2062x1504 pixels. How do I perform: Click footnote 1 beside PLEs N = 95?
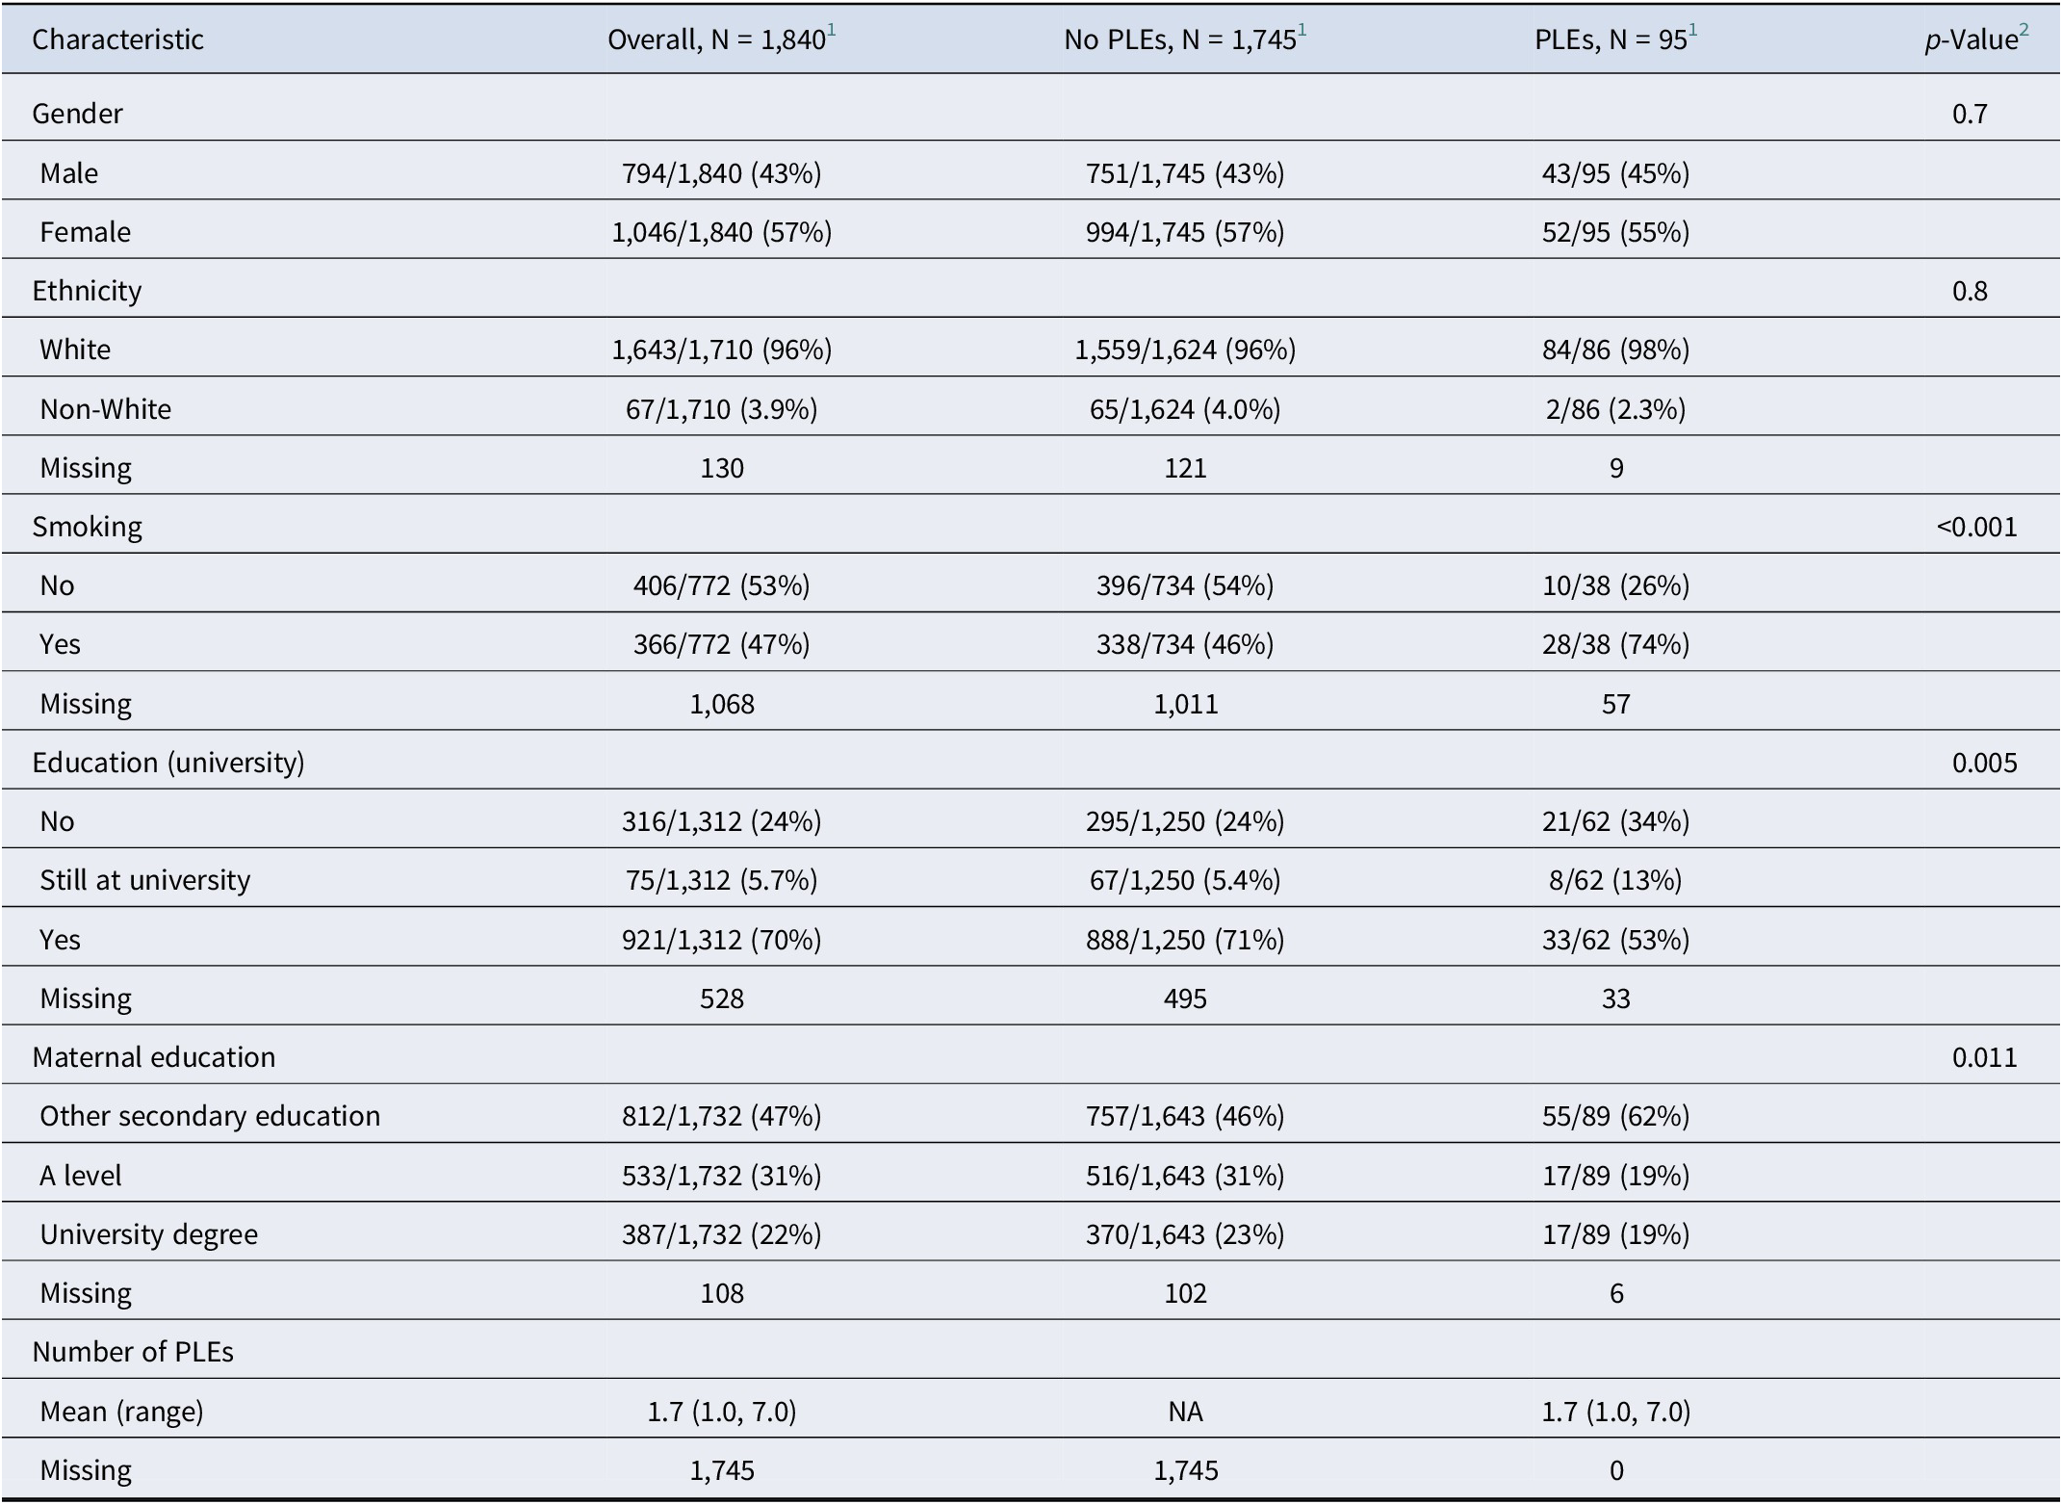(1693, 31)
